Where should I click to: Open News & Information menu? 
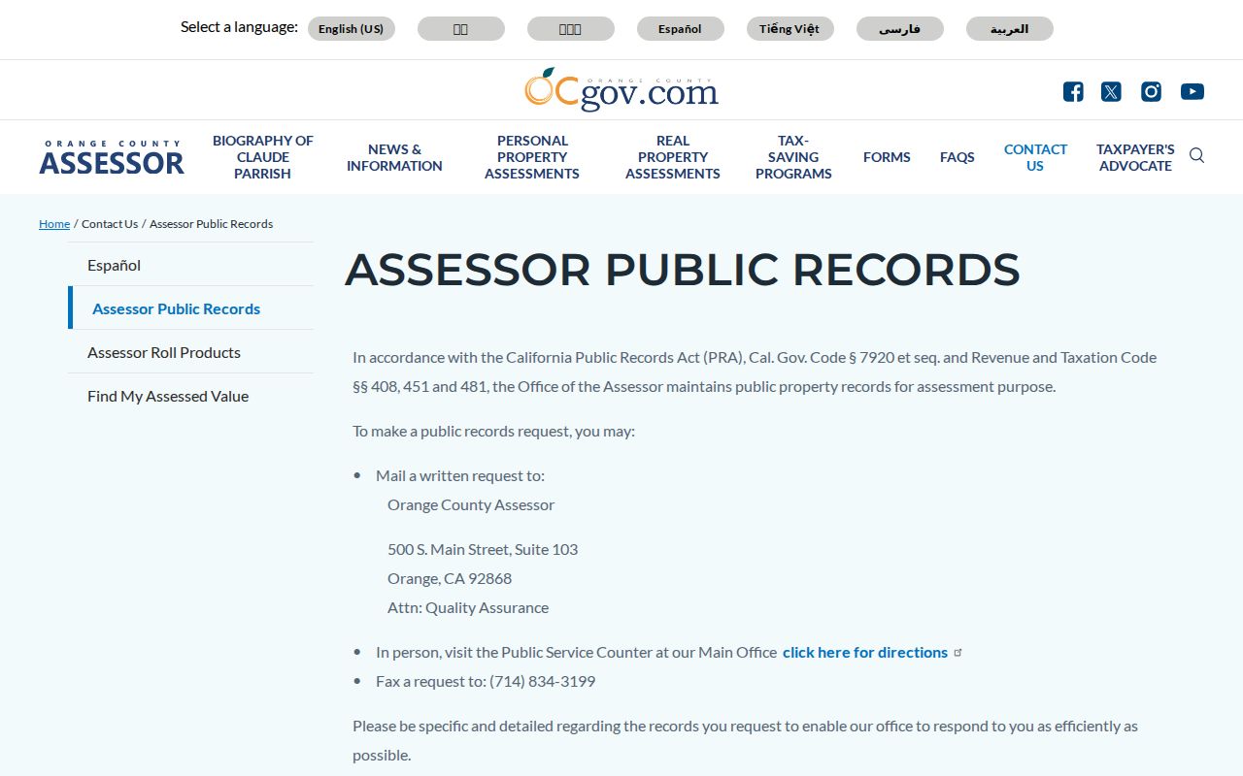(x=394, y=157)
